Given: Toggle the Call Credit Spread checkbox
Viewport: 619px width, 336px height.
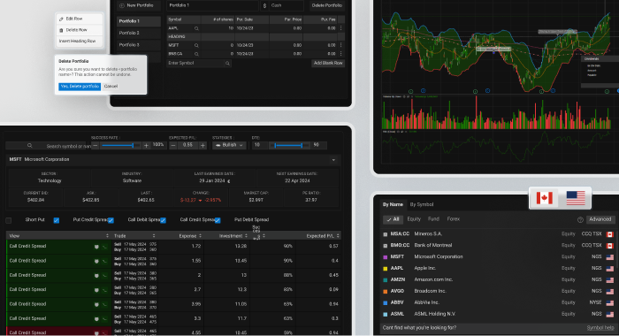Looking at the screenshot, I should [218, 220].
